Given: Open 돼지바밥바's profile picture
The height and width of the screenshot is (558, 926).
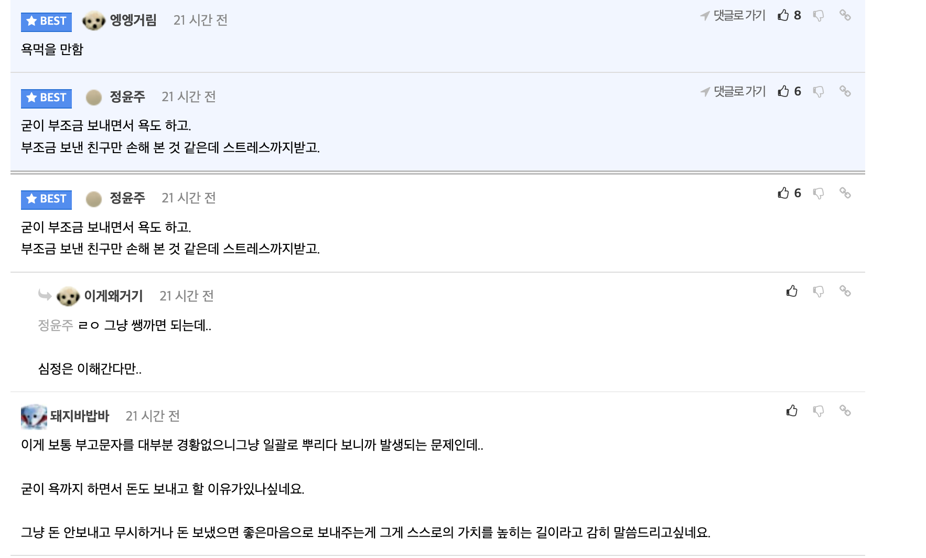Looking at the screenshot, I should tap(34, 416).
